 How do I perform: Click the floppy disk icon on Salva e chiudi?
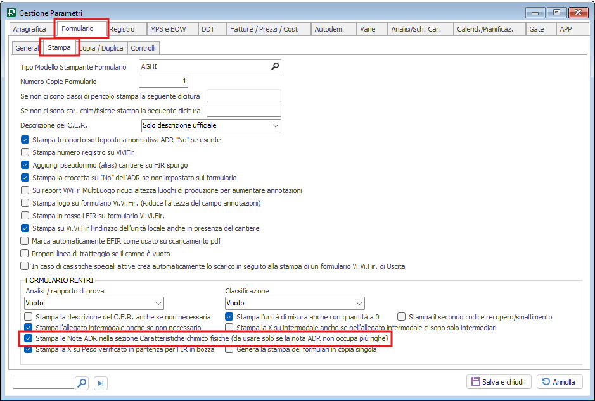pos(475,381)
